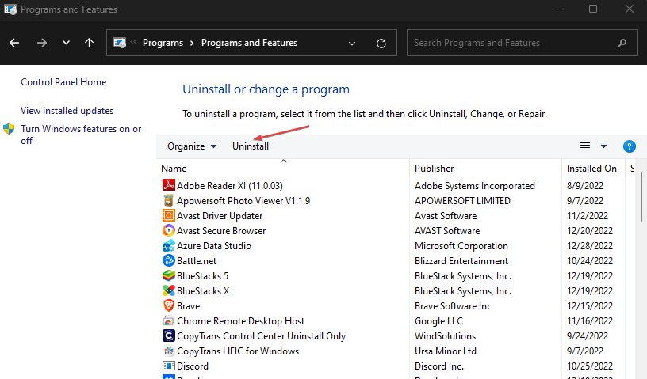The width and height of the screenshot is (647, 379).
Task: Select Avast Driver Updater name
Action: tap(220, 216)
